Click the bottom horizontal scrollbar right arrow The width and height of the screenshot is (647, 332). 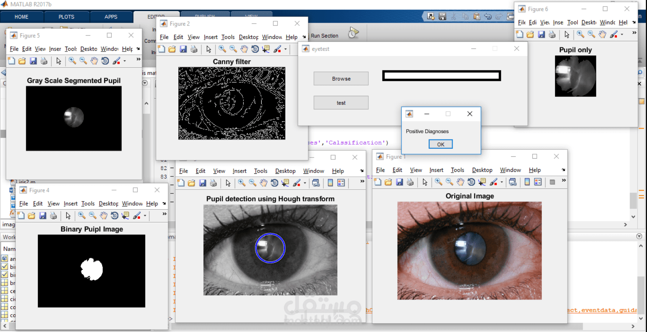tap(633, 326)
